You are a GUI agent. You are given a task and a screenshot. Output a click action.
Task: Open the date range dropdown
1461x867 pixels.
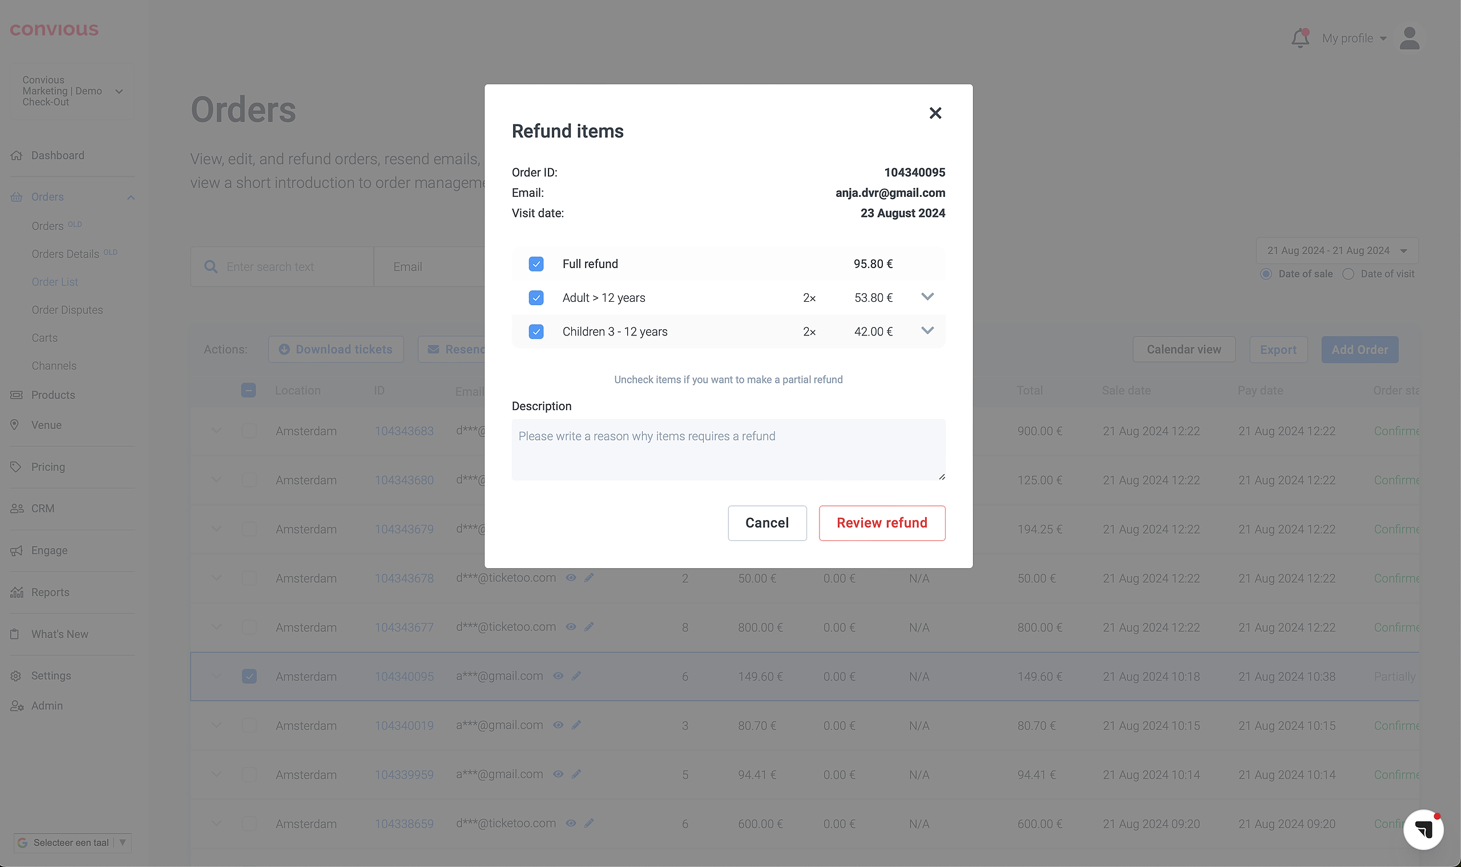(x=1336, y=250)
